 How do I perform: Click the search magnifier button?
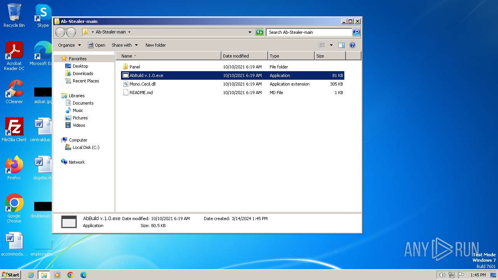pyautogui.click(x=356, y=32)
